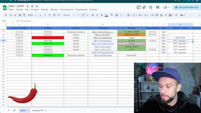Open Ученики ТА tab menu arrow
The height and width of the screenshot is (113, 201).
(46, 110)
